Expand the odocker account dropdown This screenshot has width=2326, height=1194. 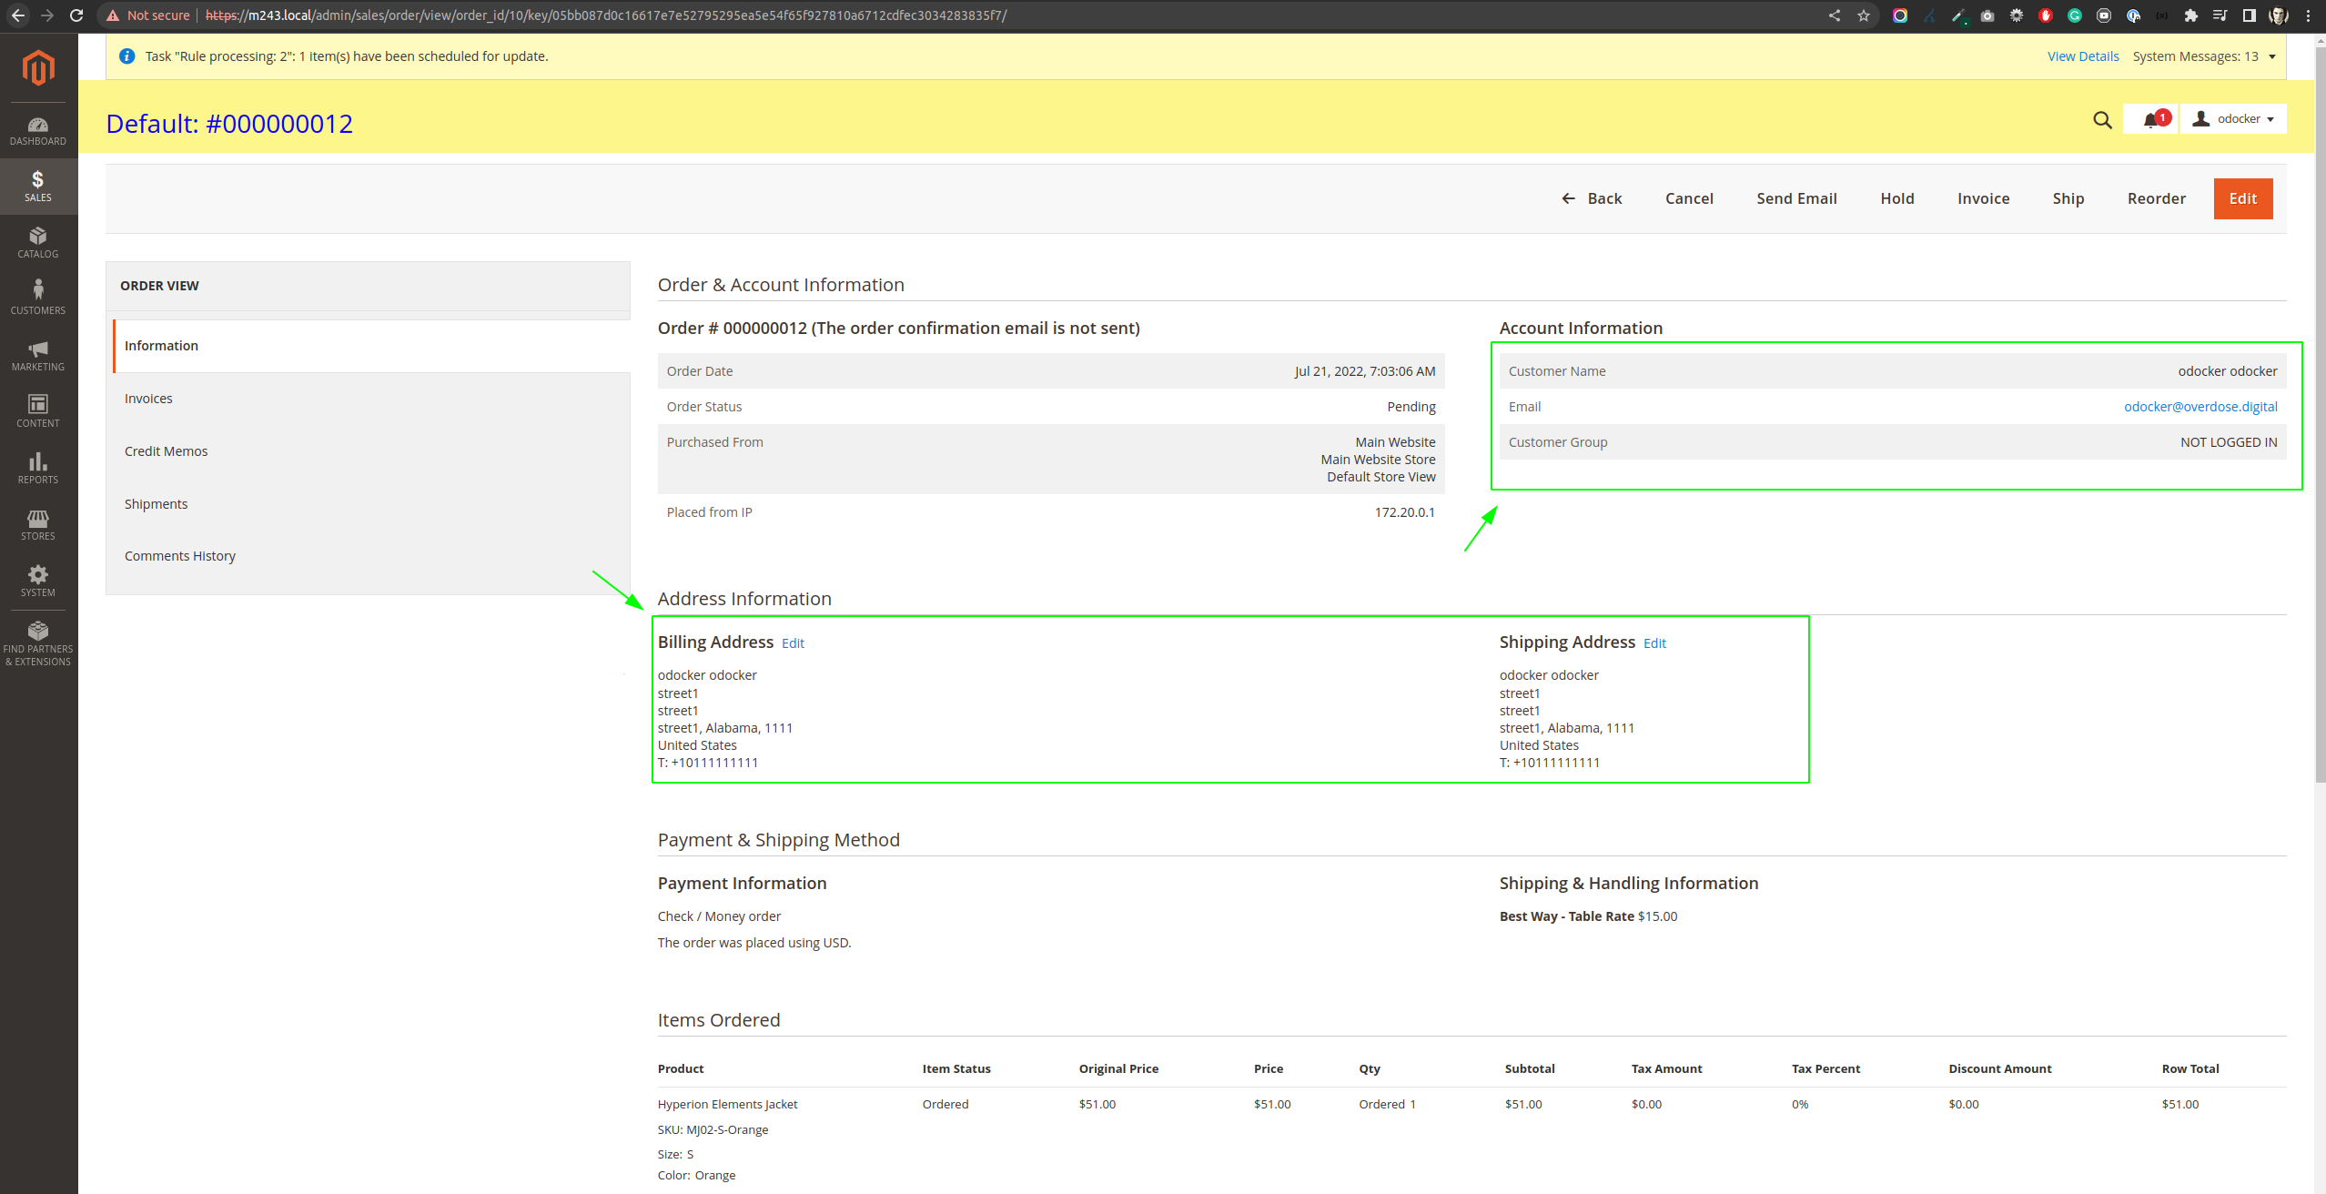point(2234,119)
